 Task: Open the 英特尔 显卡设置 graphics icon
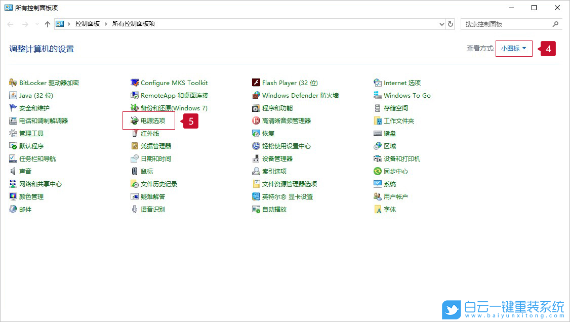pyautogui.click(x=256, y=197)
